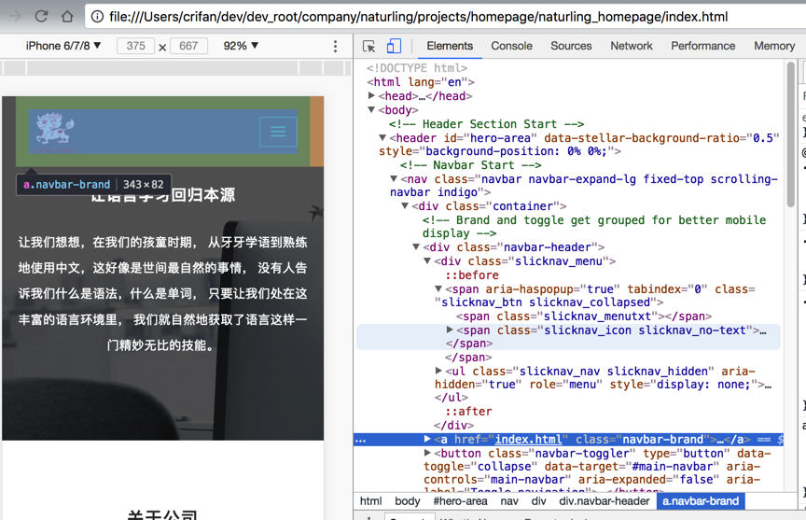Switch to the Elements tab

point(450,46)
